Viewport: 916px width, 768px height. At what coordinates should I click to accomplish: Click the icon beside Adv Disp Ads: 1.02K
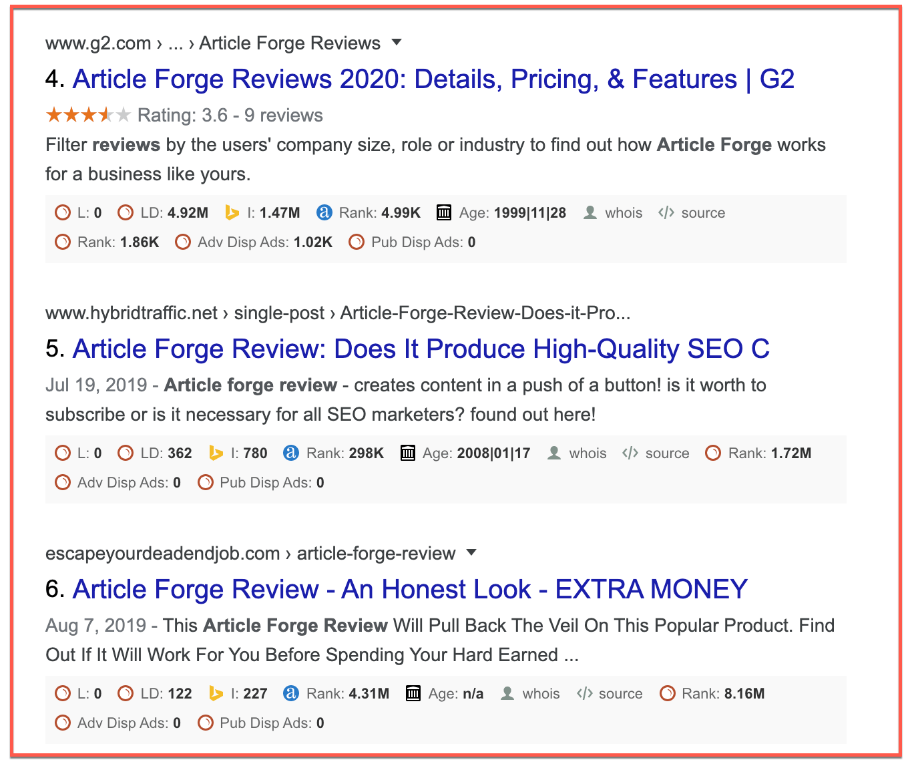(x=183, y=242)
